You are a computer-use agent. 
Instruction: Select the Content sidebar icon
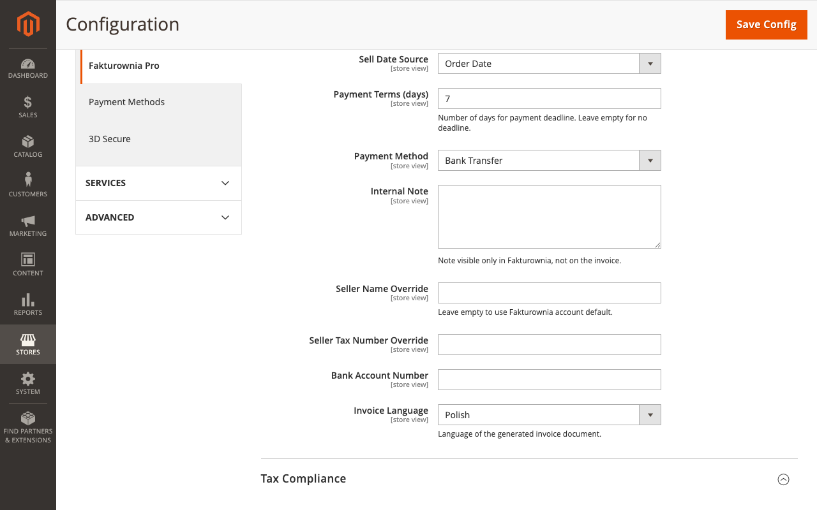(27, 266)
